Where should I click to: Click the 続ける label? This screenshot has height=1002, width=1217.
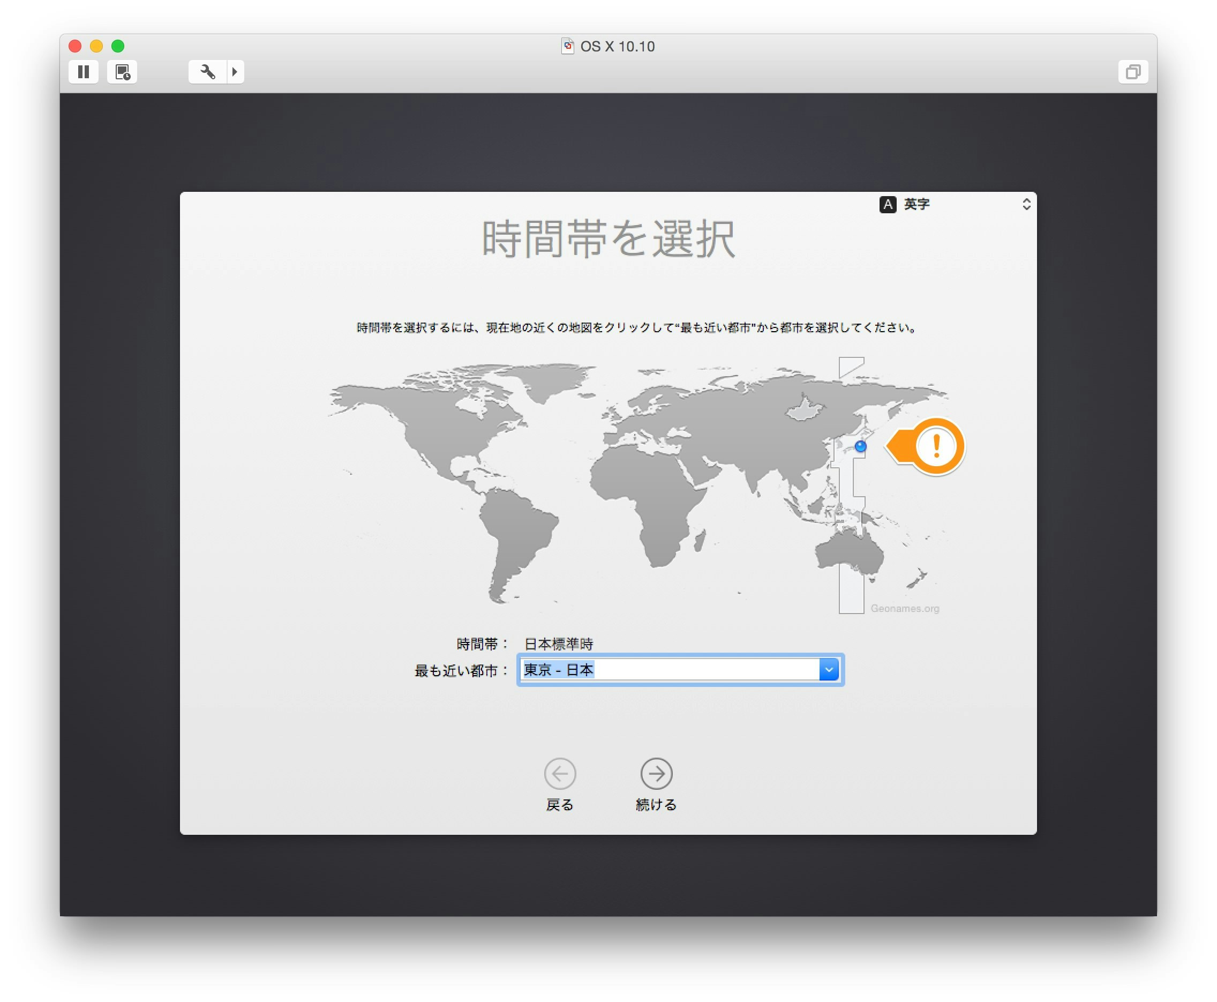656,805
